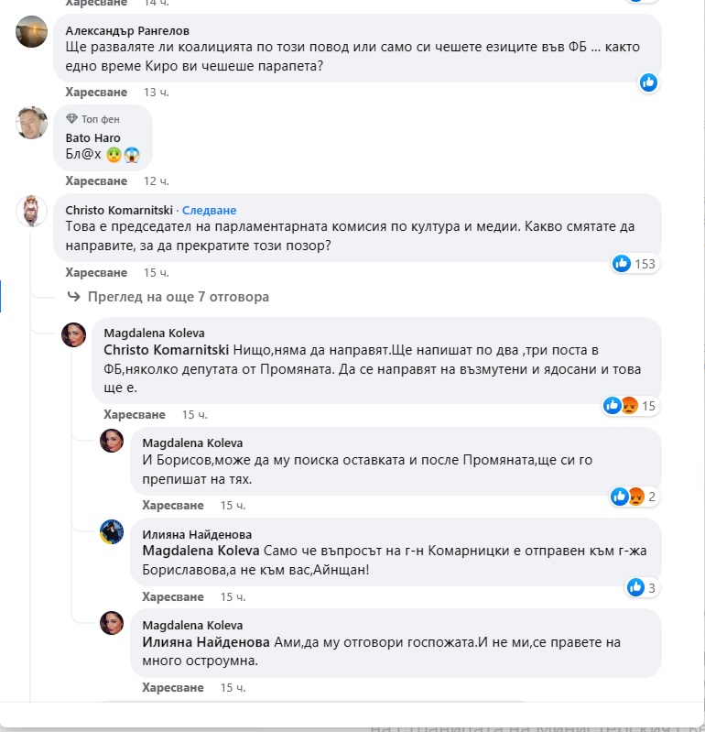Image resolution: width=705 pixels, height=732 pixels.
Task: Open the 153 reactions on Christo Komarnitski's comment
Action: point(635,264)
